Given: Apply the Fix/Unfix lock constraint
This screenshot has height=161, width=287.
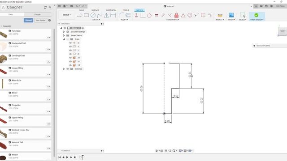Looking at the screenshot, I should 176,15.
